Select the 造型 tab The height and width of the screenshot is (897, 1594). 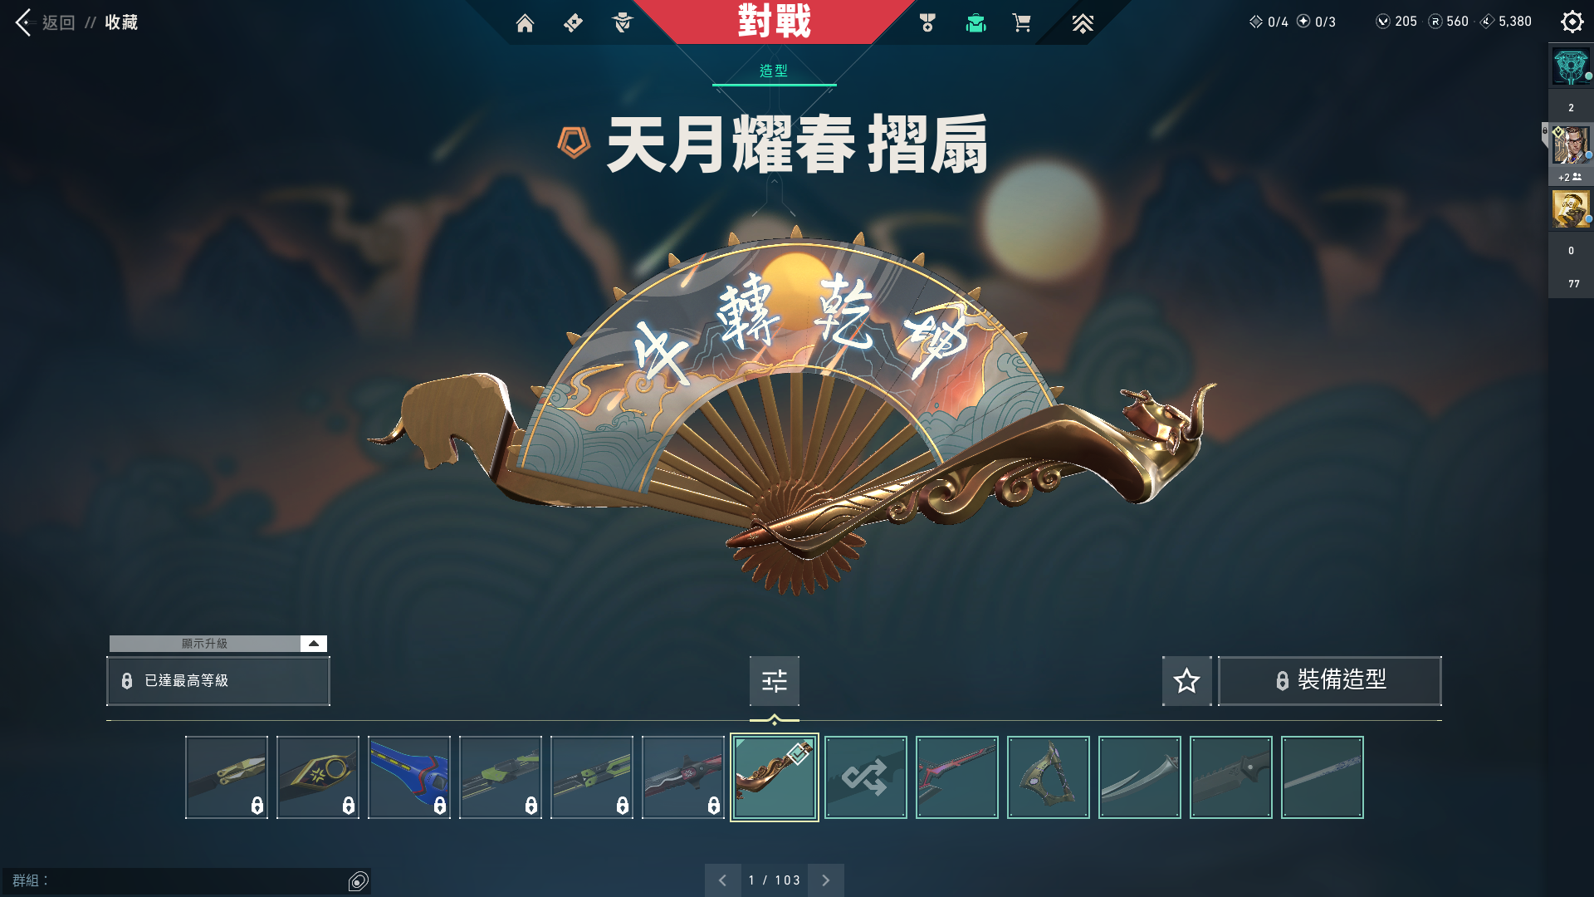click(774, 71)
